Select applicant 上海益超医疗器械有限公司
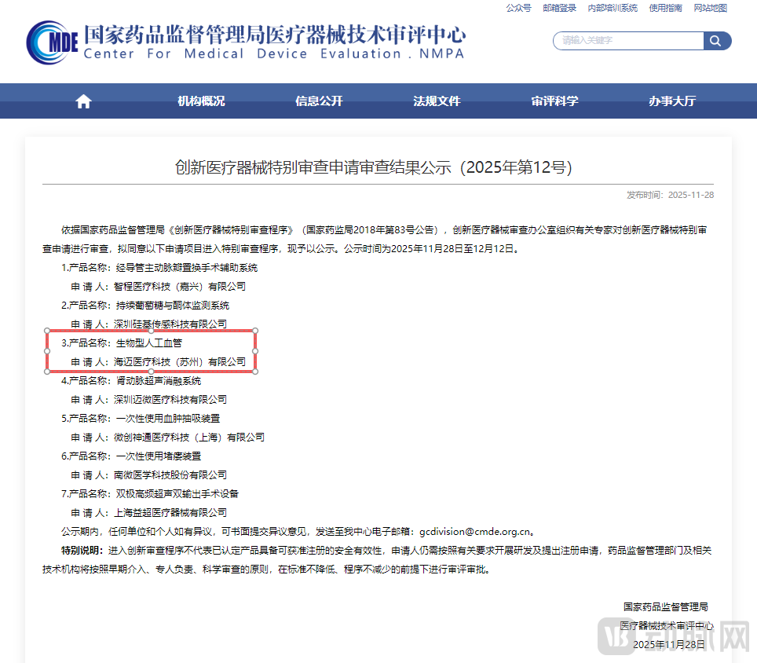Viewport: 757px width, 663px height. [x=170, y=512]
